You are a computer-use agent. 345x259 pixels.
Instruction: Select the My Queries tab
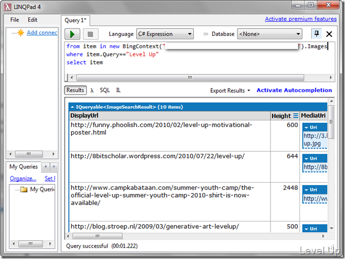pyautogui.click(x=24, y=167)
